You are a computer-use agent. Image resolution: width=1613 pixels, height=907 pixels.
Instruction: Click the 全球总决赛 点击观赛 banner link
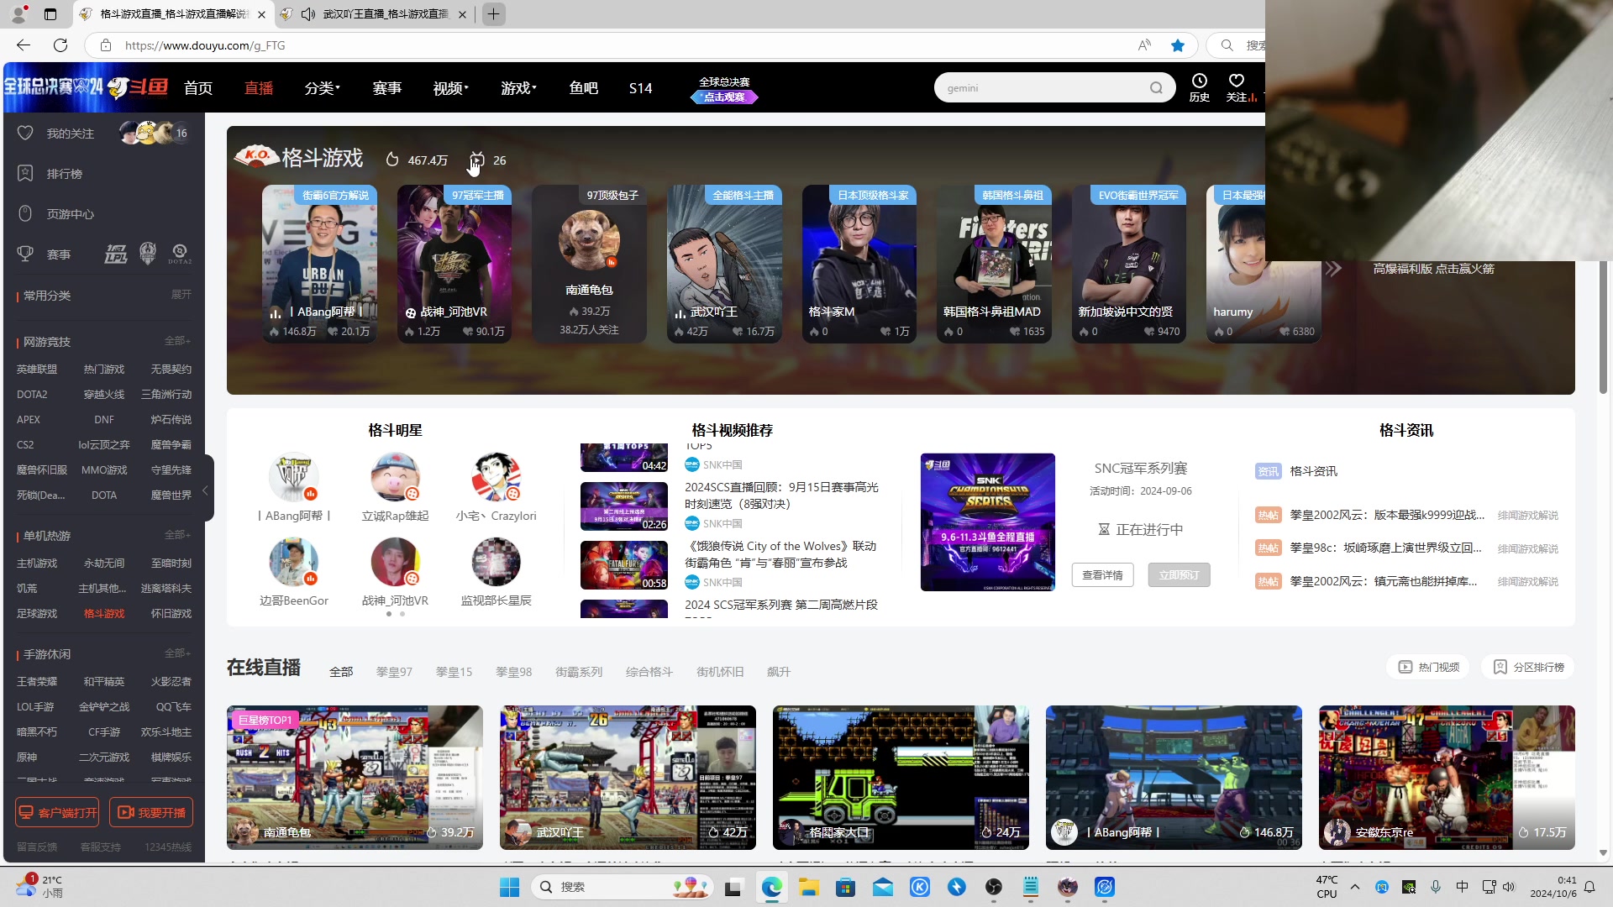click(724, 89)
